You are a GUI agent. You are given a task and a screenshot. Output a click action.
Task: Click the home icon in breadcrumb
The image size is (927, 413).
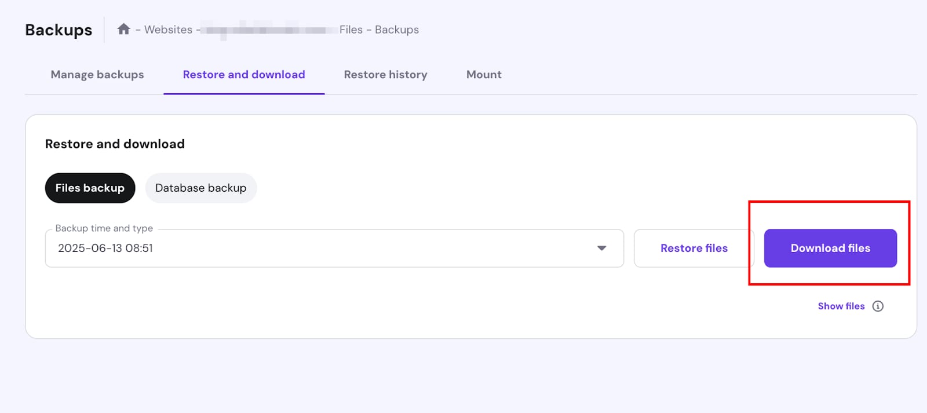[x=123, y=29]
